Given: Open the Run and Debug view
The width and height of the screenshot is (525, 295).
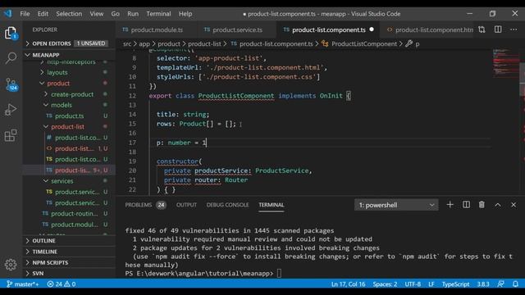Looking at the screenshot, I should point(11,110).
